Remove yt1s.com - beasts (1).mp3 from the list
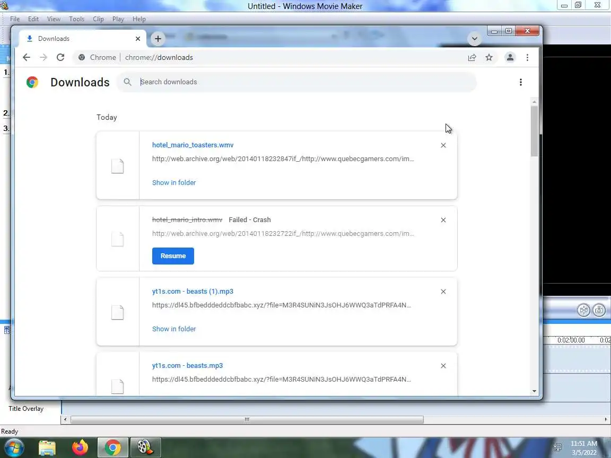 click(443, 292)
